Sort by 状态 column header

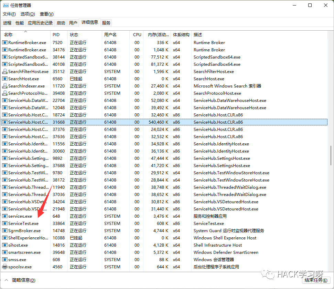point(85,34)
